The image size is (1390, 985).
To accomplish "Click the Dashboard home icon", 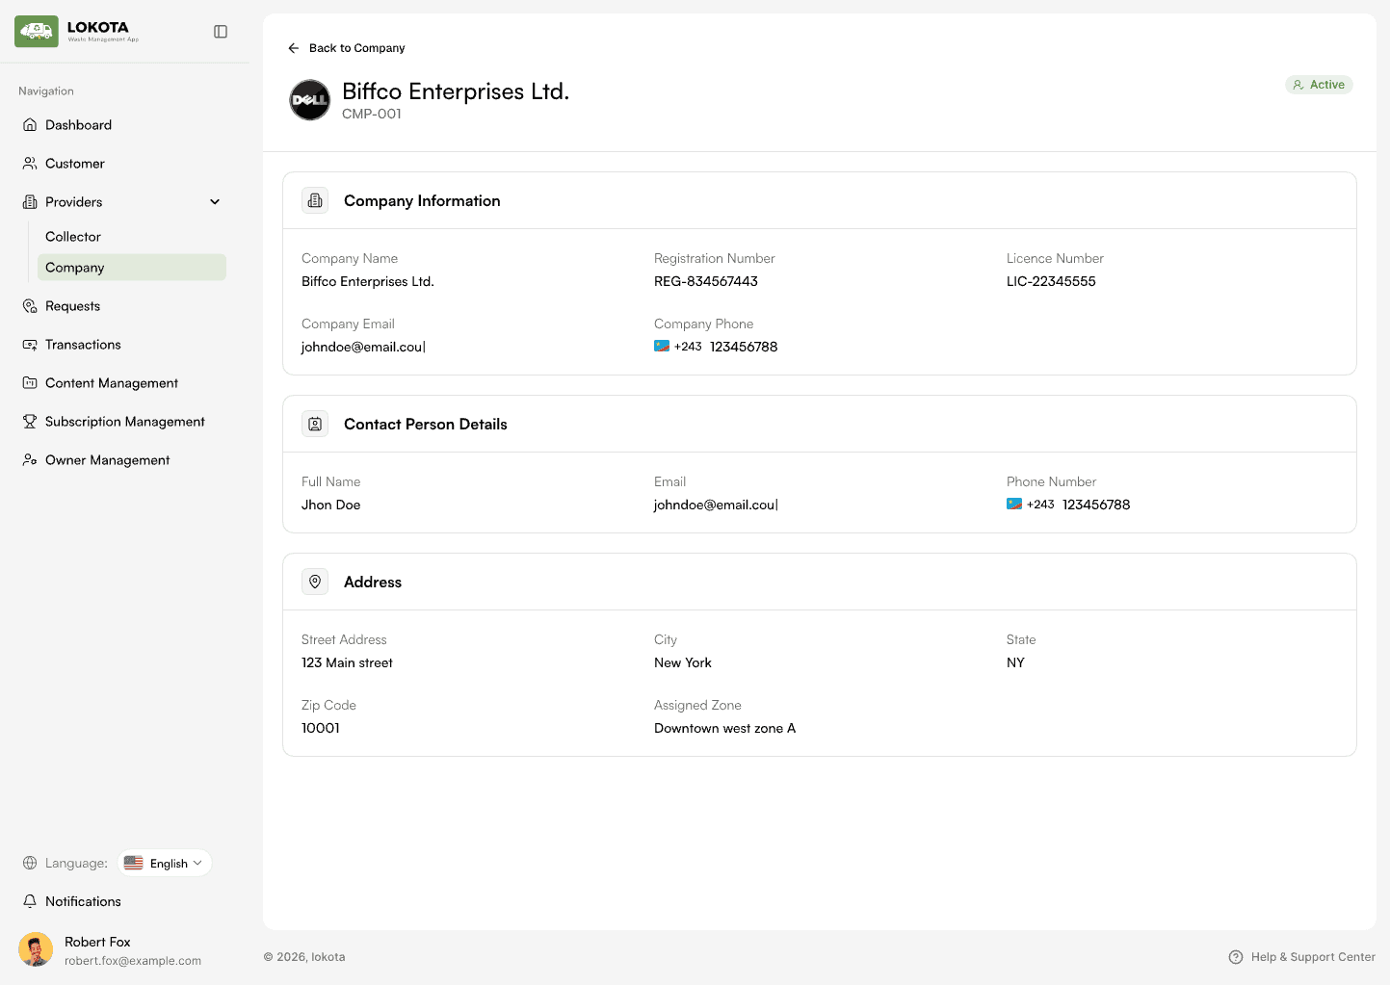I will [x=30, y=125].
